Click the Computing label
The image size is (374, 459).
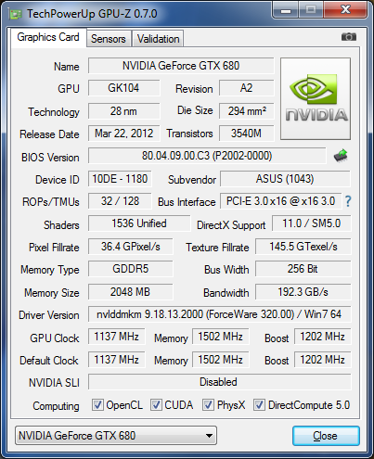pyautogui.click(x=56, y=406)
